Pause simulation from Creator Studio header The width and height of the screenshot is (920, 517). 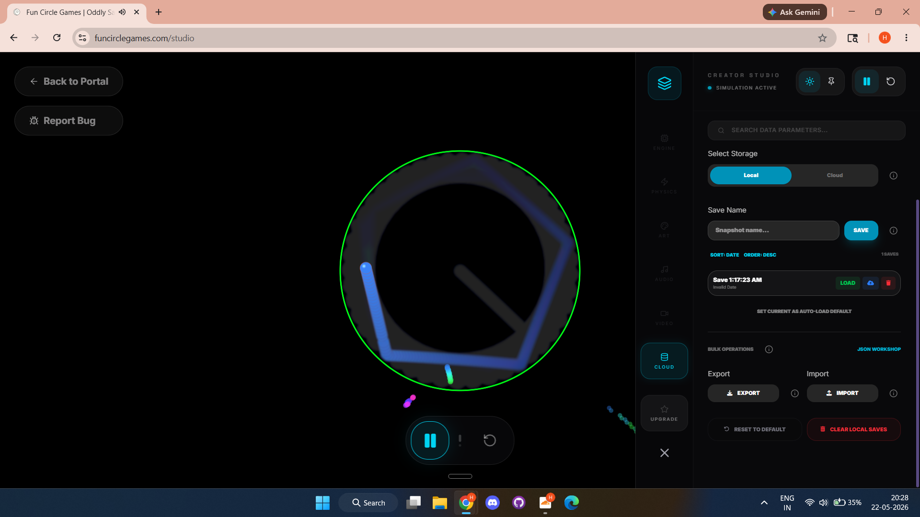click(x=867, y=81)
